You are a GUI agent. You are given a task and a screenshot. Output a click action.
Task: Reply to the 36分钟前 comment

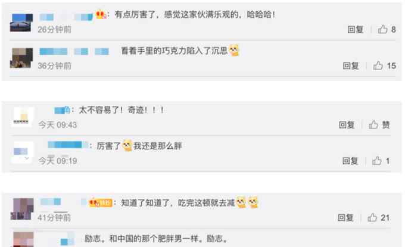pos(351,66)
